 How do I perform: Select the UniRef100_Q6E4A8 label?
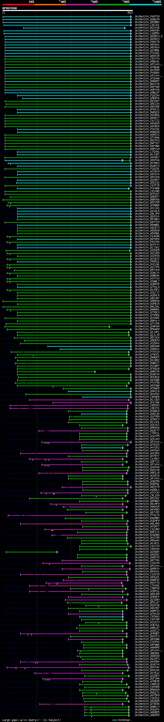(x=147, y=346)
